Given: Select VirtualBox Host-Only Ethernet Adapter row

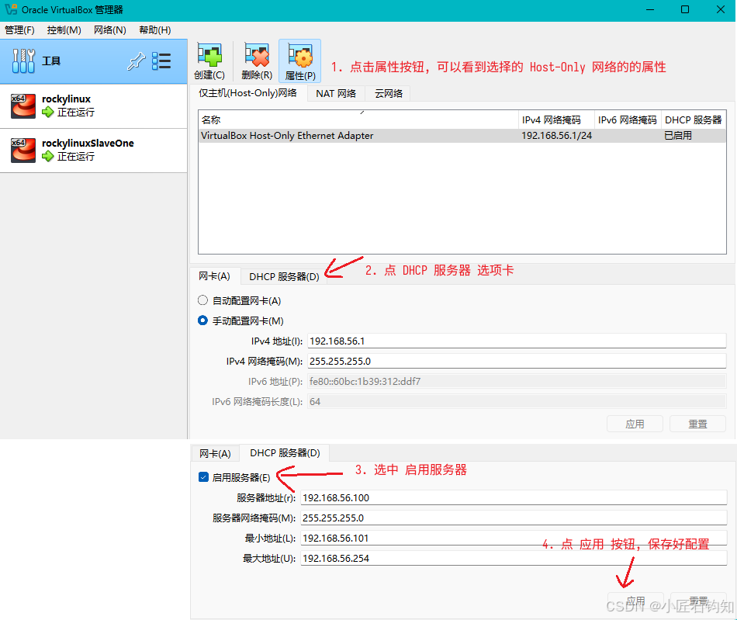Looking at the screenshot, I should (462, 136).
